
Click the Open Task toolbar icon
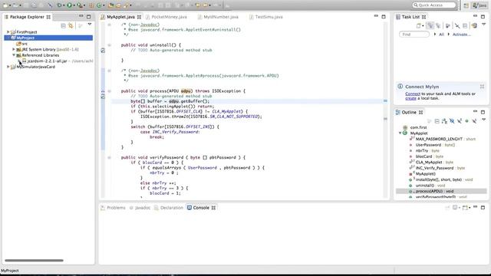click(118, 5)
